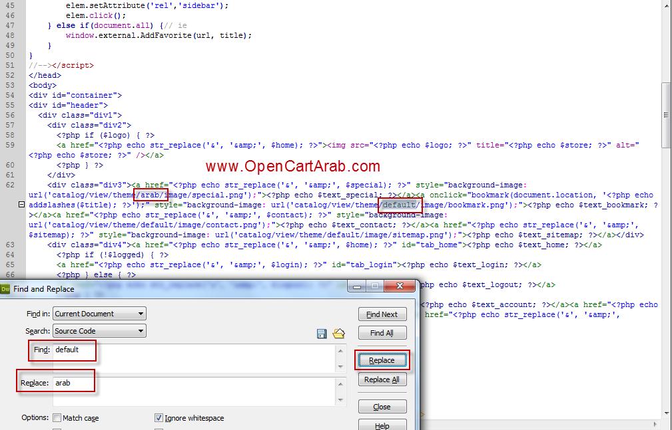Click the "Options:" label
The width and height of the screenshot is (672, 430).
point(35,417)
